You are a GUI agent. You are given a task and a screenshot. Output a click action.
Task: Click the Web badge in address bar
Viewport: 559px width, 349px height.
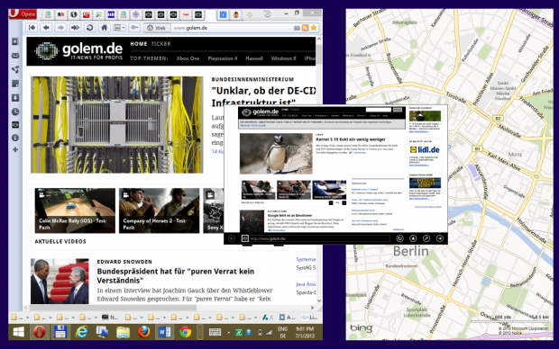point(157,28)
